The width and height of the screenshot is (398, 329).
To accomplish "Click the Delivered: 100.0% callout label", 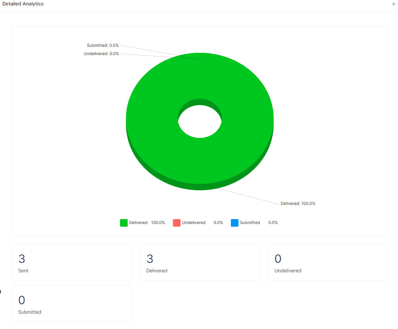I will click(298, 203).
